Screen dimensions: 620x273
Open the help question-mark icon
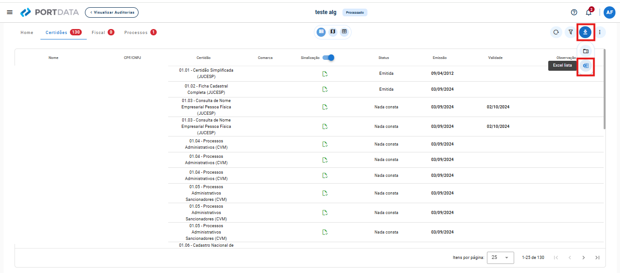(x=574, y=12)
